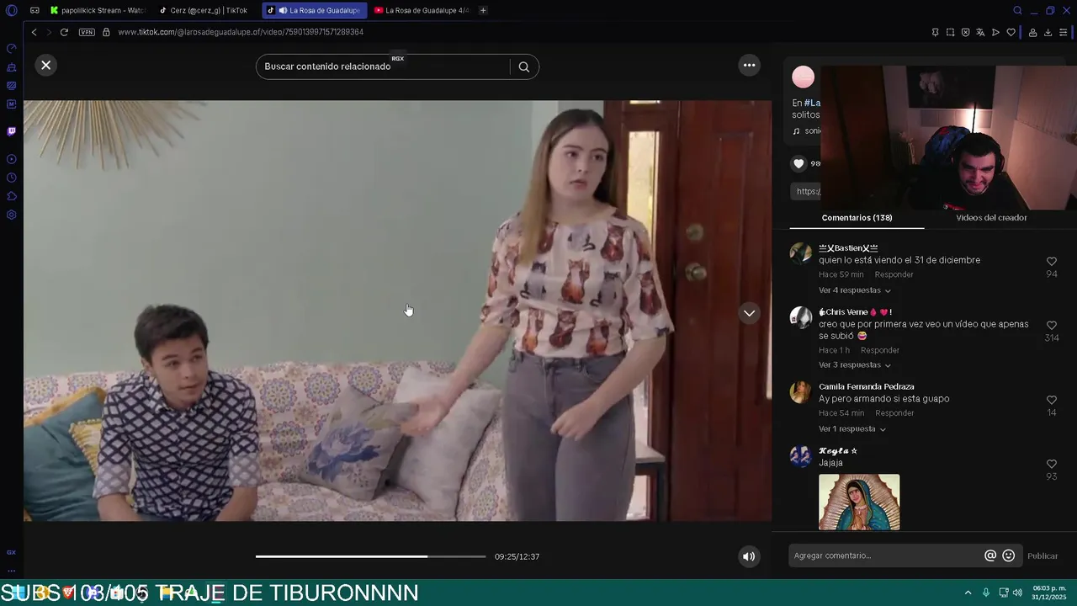Viewport: 1077px width, 606px height.
Task: Click the @ mention icon in comment box
Action: coord(990,555)
